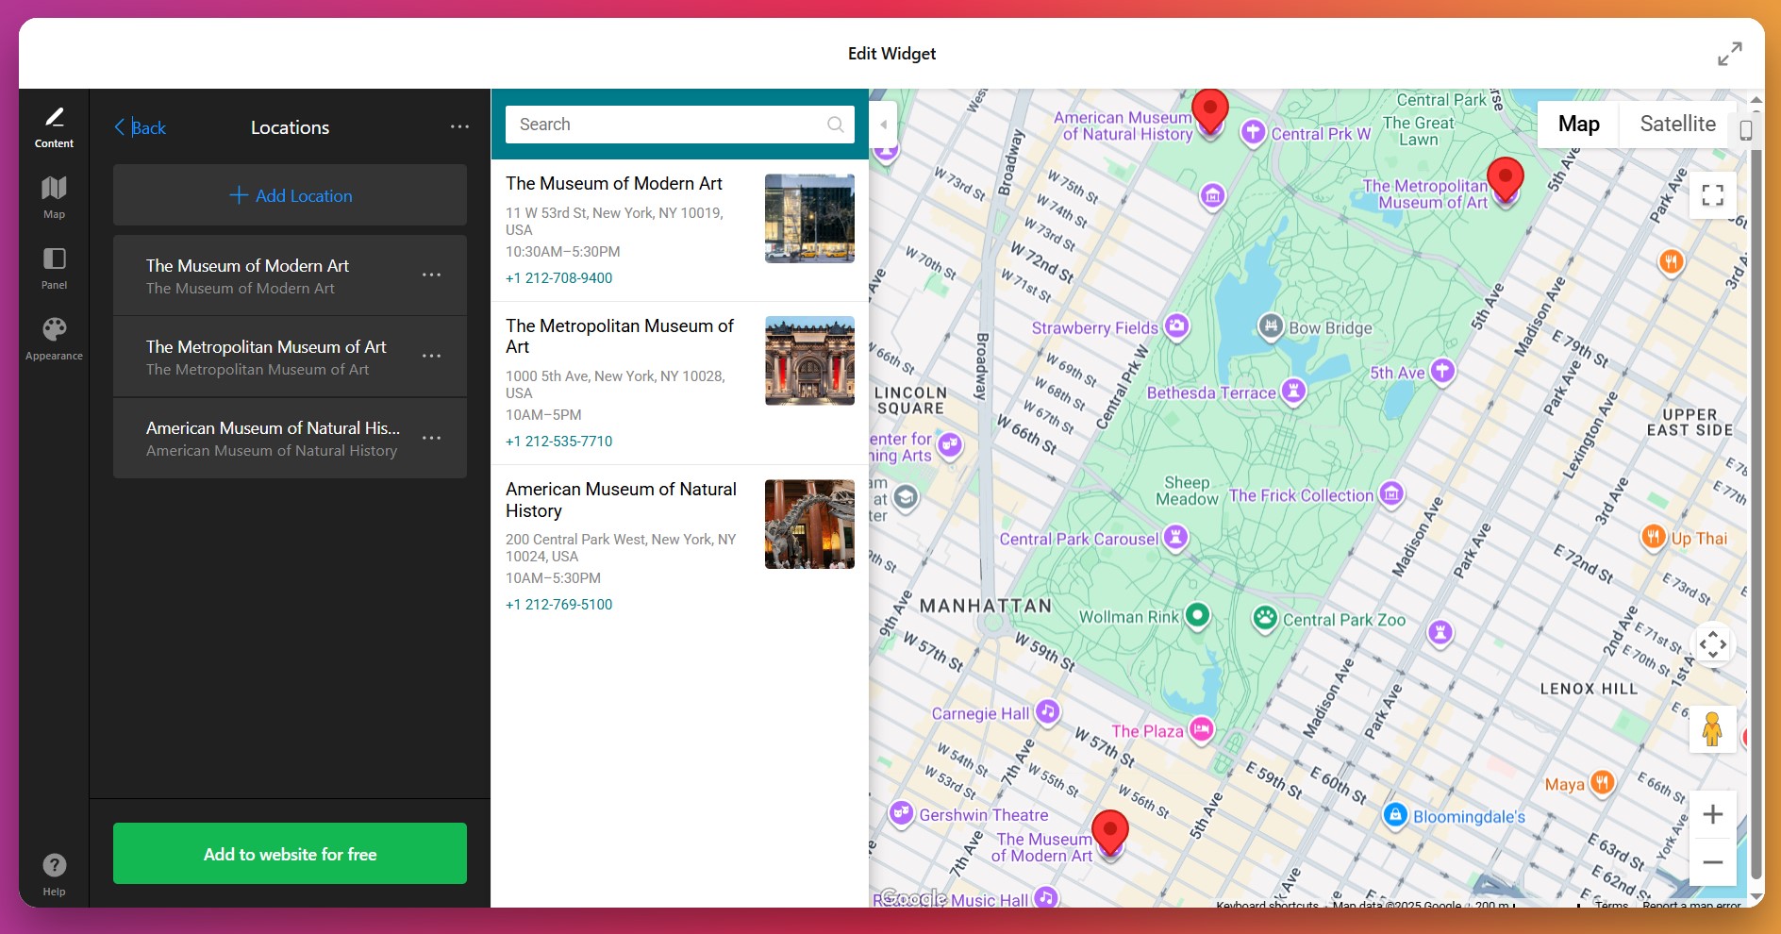
Task: Click the expand widget arrows icon top right
Action: [1730, 54]
